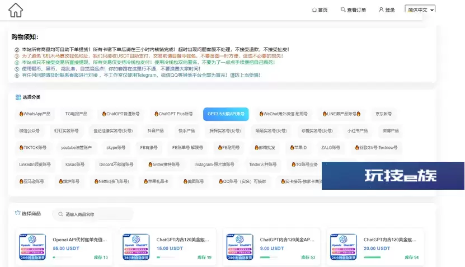Screen dimensions: 465x267
Task: Open the Netflix(奈飞账号) category
Action: (111, 181)
